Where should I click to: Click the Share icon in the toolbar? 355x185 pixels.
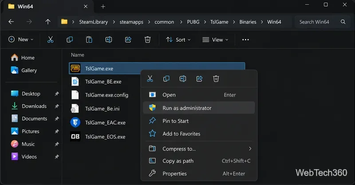coord(128,39)
